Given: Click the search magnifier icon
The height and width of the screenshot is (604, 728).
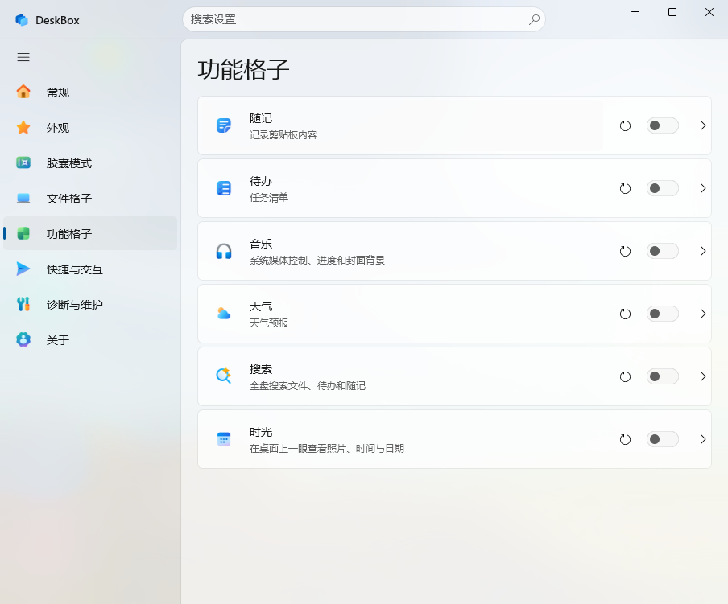Looking at the screenshot, I should pos(534,19).
